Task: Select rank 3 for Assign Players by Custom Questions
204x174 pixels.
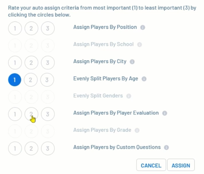Action: tap(48, 149)
